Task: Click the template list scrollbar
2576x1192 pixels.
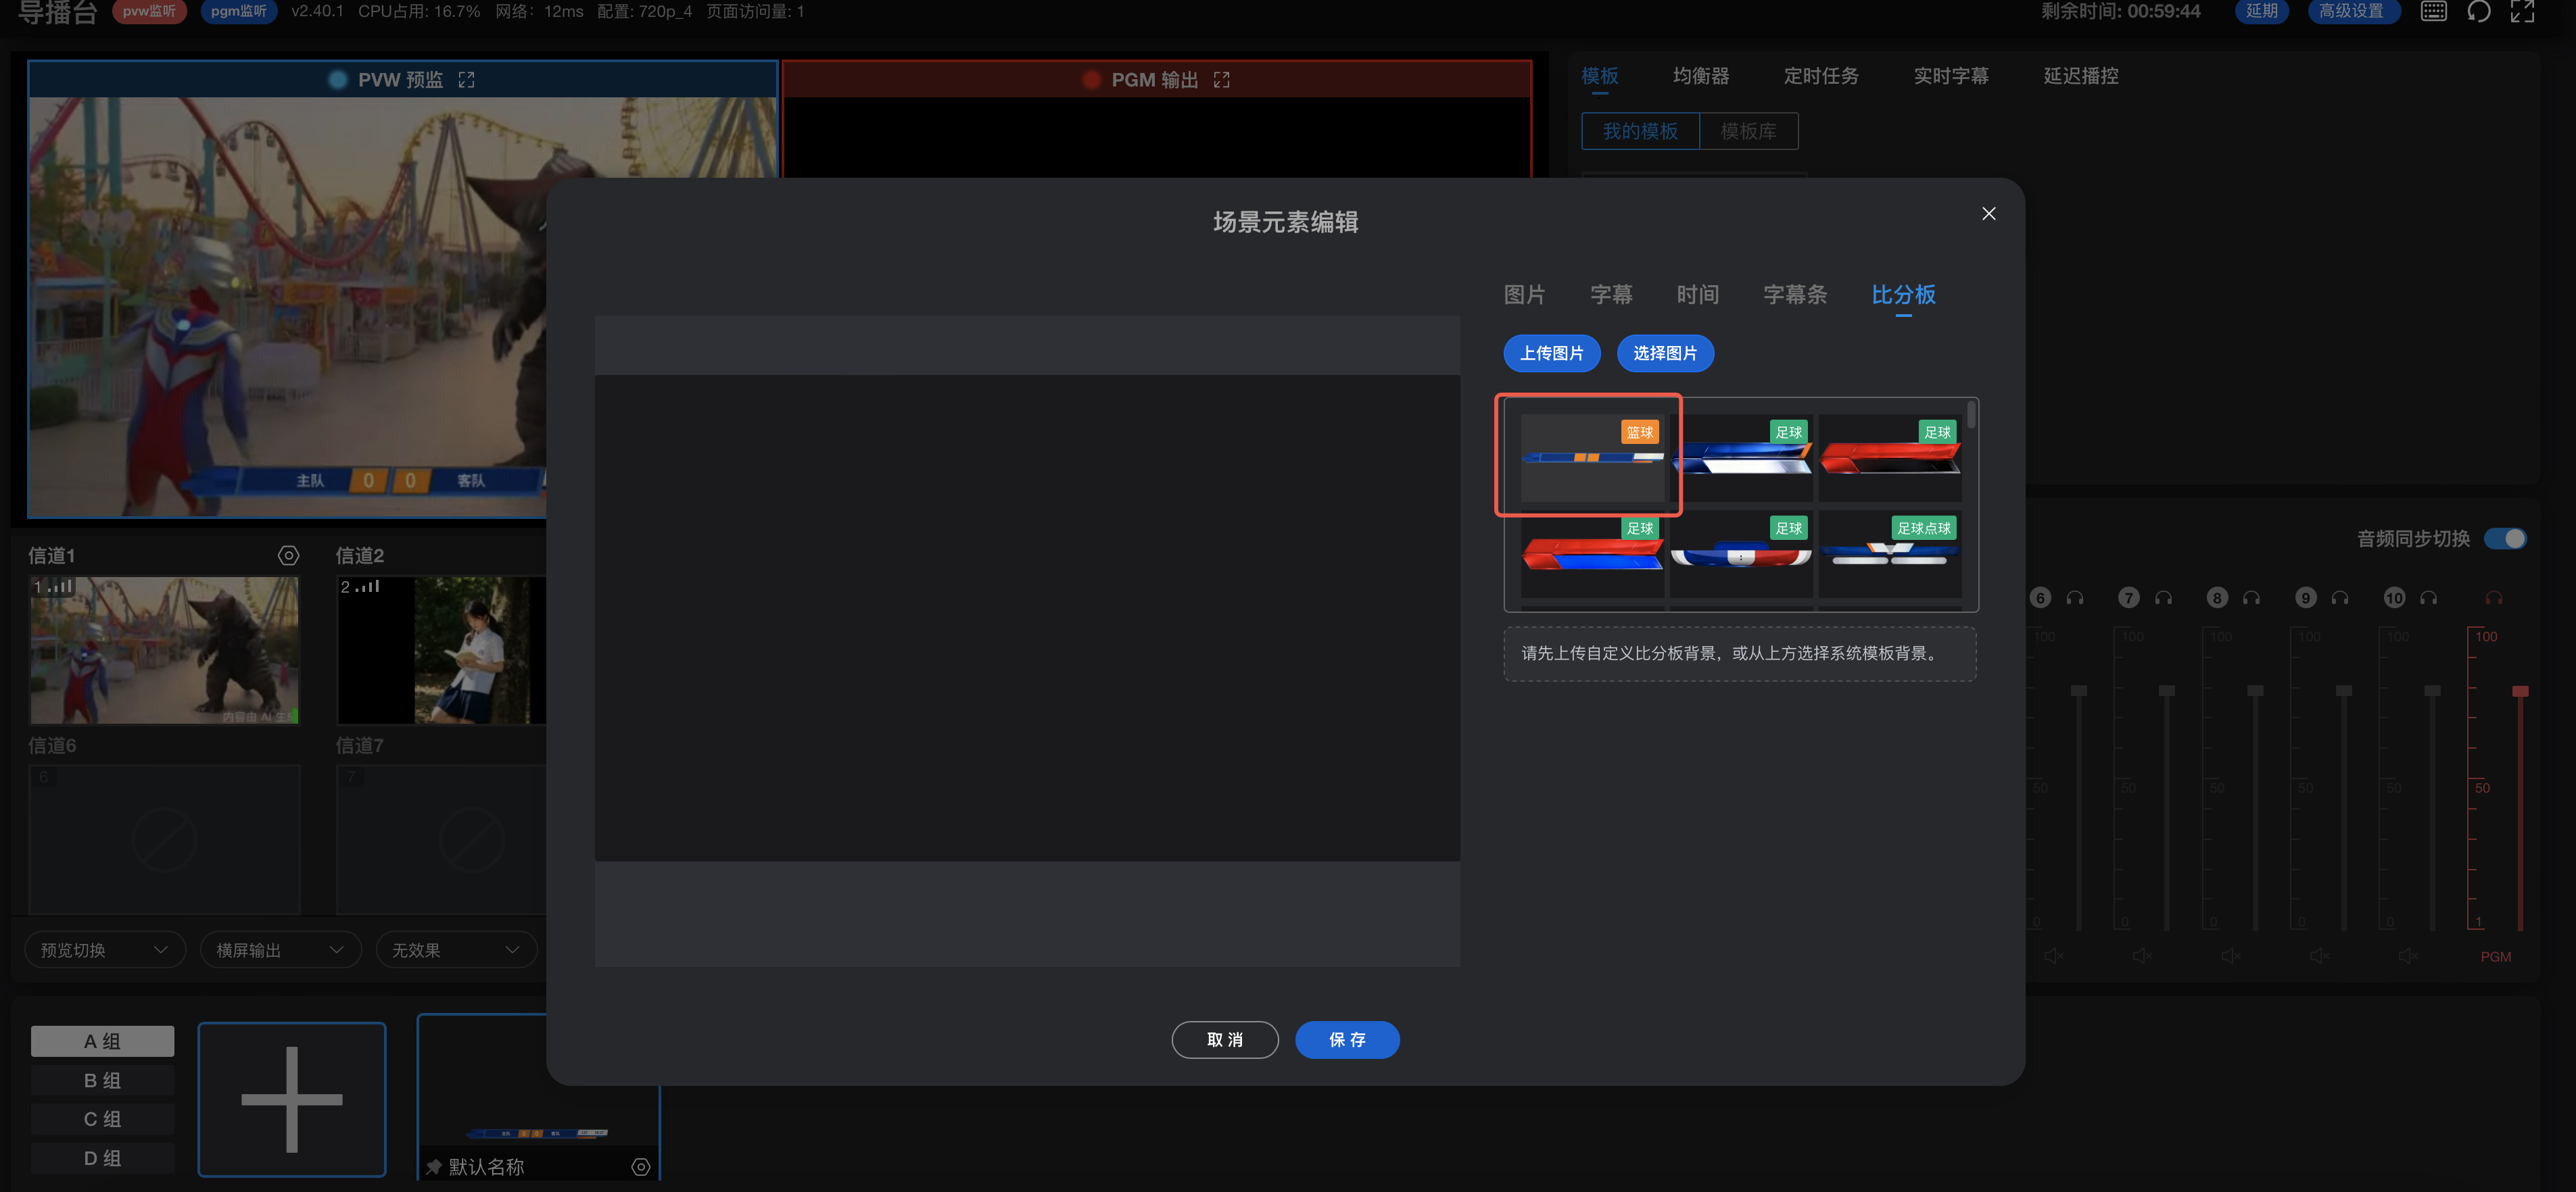Action: click(x=1971, y=415)
